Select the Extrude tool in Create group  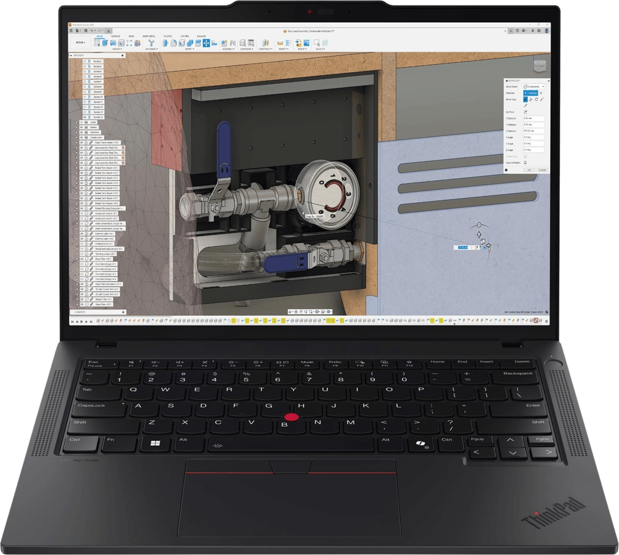(105, 43)
